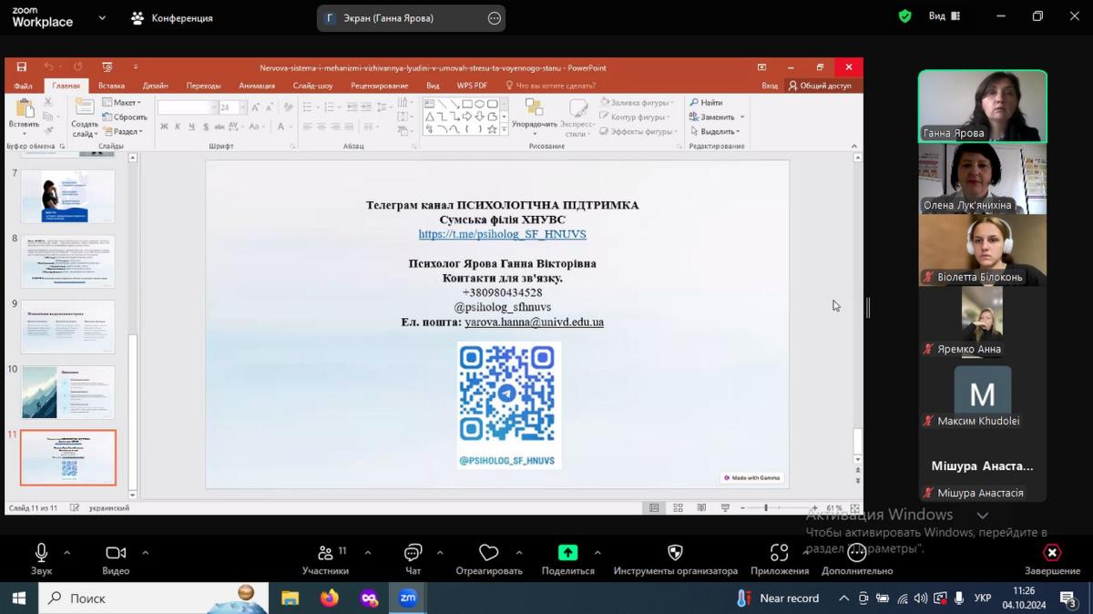Open the font size dropdown
1093x614 pixels.
click(241, 107)
